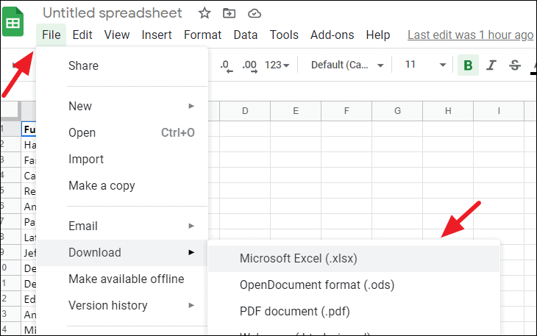Open the Default font dropdown
The image size is (537, 336).
tap(347, 65)
